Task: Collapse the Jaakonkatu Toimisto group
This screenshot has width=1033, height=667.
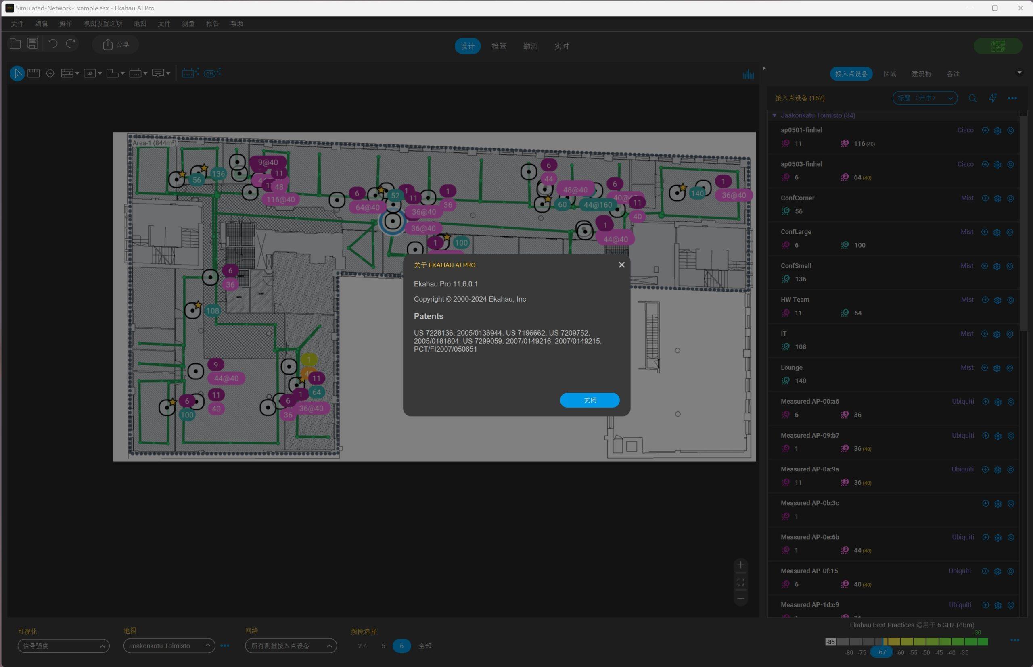Action: (774, 115)
